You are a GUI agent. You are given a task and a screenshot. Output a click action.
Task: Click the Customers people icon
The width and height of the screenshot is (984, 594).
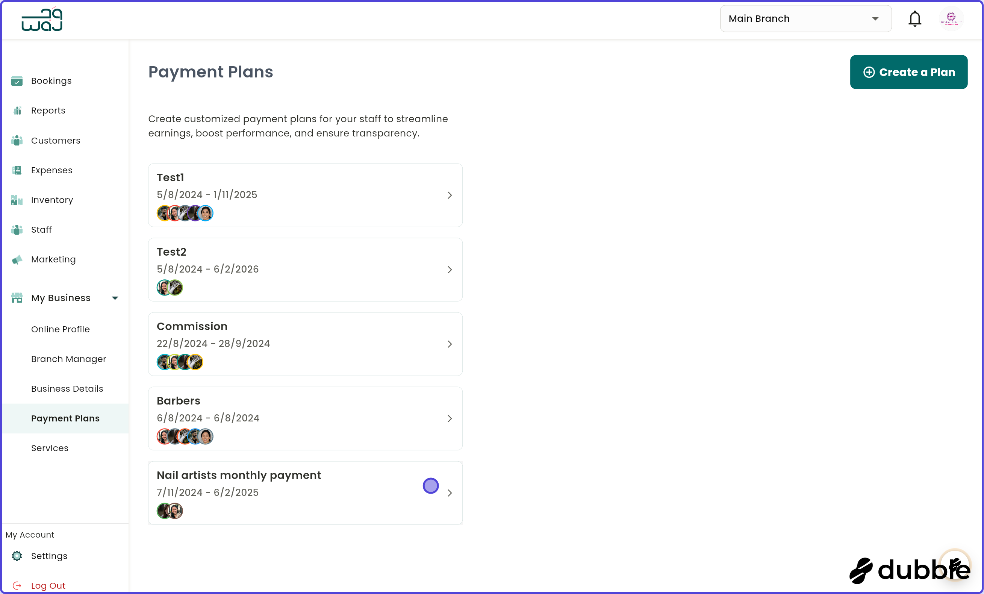point(17,141)
